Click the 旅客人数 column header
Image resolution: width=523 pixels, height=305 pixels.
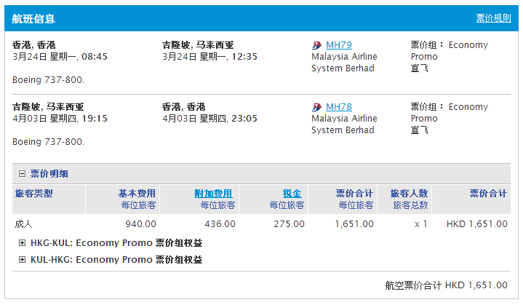point(409,194)
